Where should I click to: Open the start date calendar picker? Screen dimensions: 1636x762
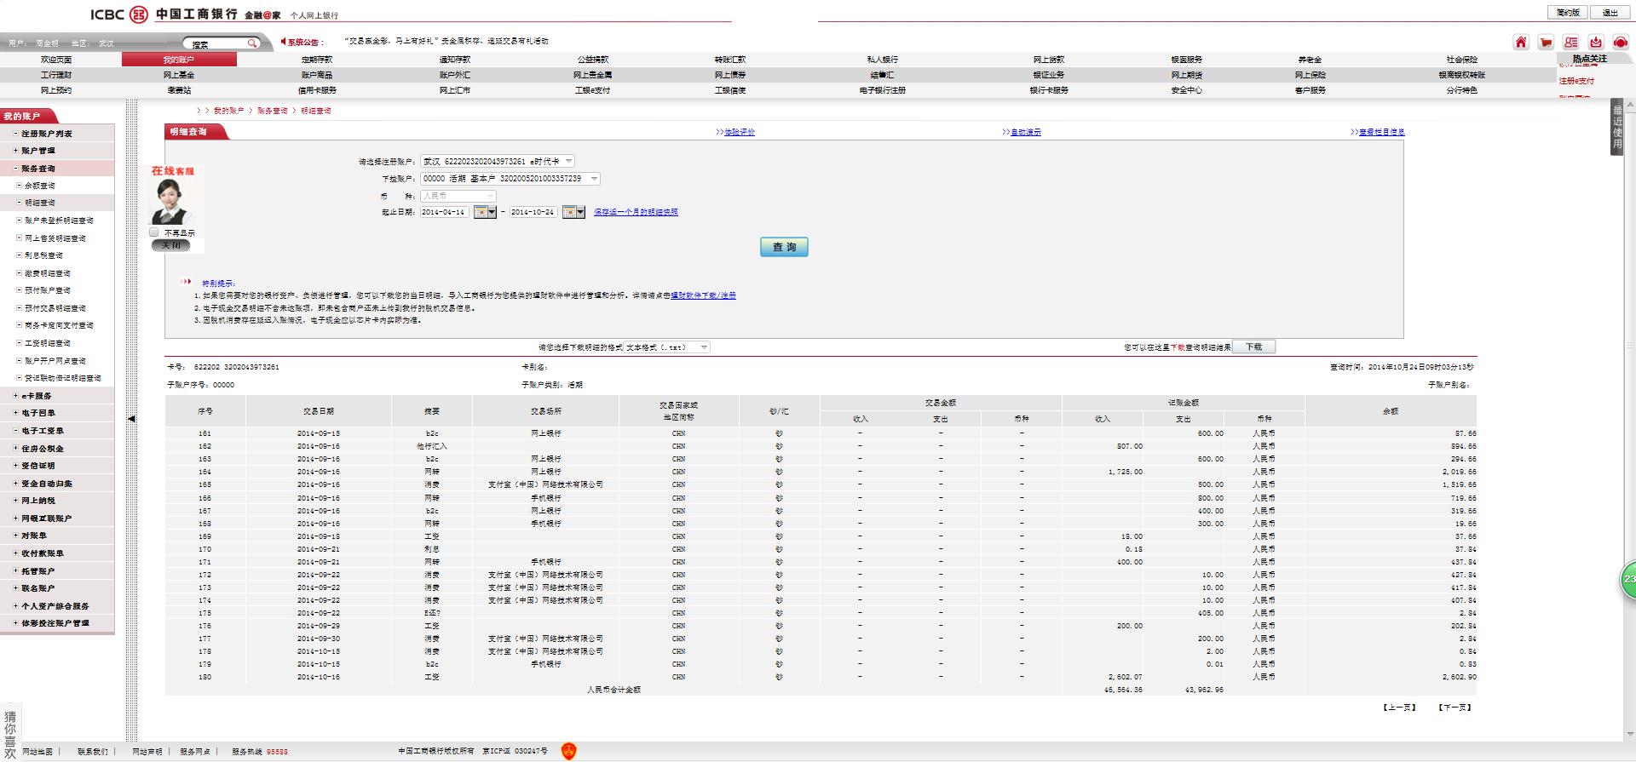pyautogui.click(x=485, y=212)
